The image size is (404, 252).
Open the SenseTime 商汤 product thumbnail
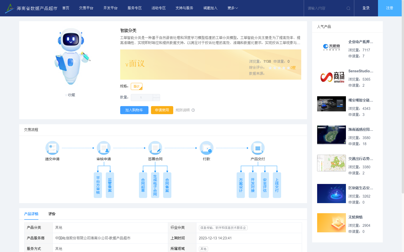click(332, 77)
